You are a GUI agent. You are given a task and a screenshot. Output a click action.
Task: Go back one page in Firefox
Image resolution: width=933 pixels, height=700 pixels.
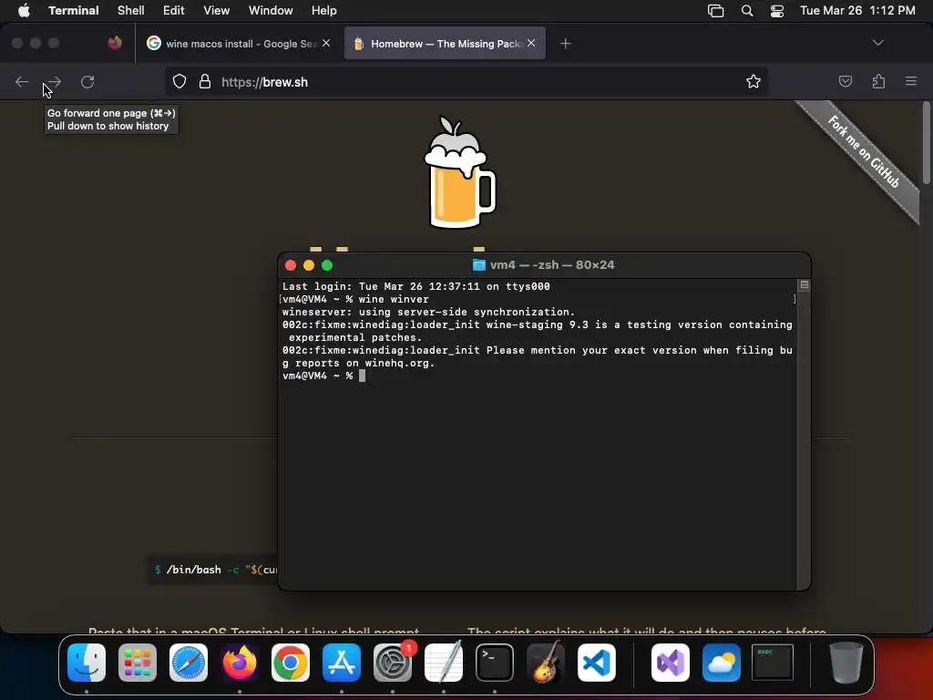tap(22, 81)
